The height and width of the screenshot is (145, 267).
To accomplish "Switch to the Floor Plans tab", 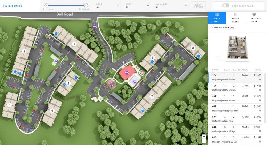I will (x=235, y=18).
